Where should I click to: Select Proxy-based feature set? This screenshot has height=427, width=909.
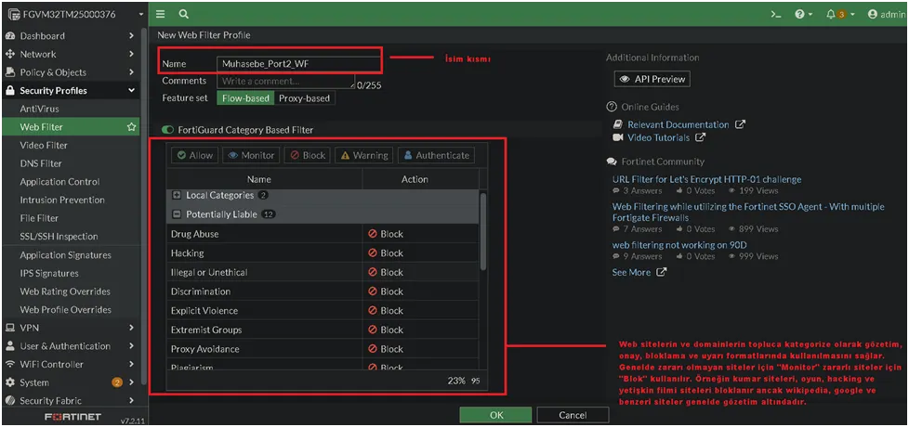(x=304, y=98)
